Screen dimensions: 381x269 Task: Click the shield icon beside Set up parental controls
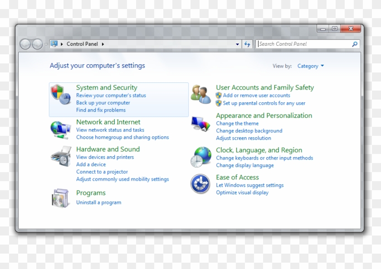pyautogui.click(x=219, y=103)
